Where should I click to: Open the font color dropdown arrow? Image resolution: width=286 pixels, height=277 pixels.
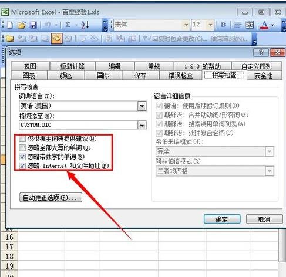point(272,25)
